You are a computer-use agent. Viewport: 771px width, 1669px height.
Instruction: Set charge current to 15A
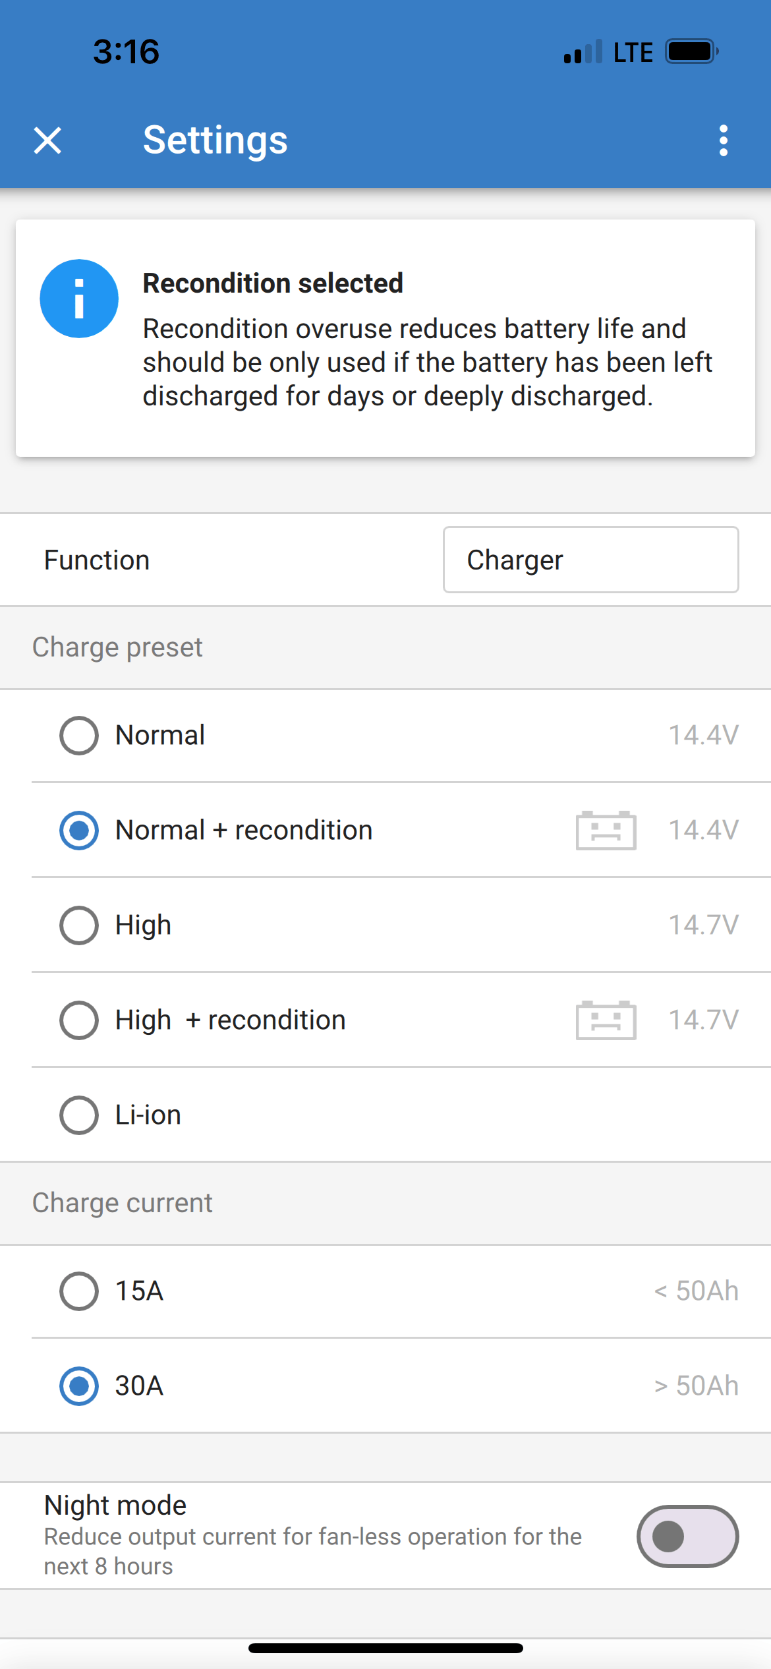tap(79, 1291)
